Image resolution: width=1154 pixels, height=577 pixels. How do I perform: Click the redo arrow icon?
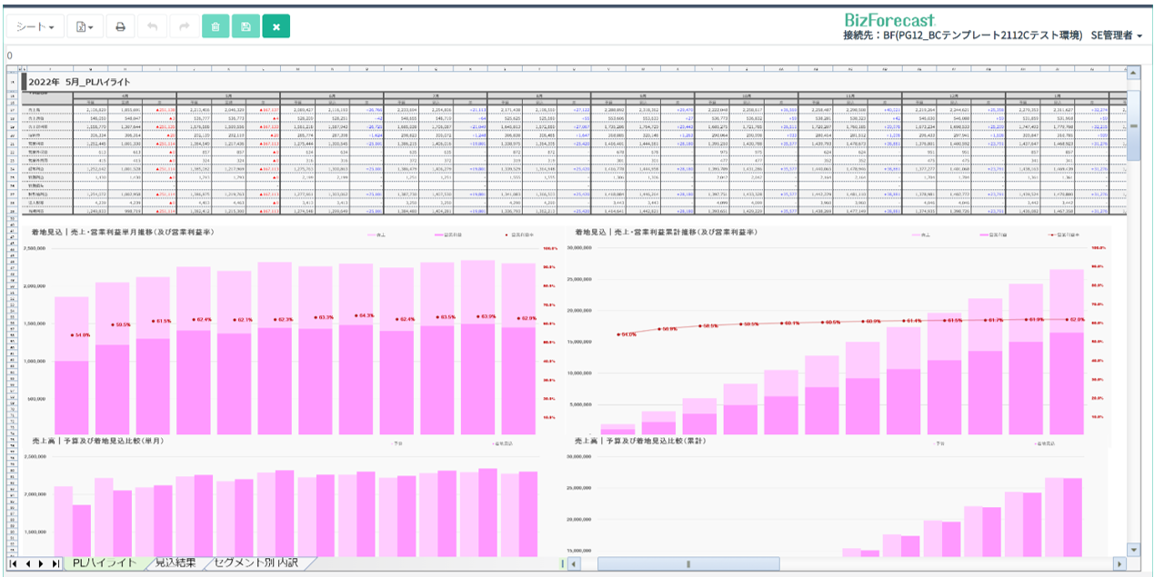pyautogui.click(x=183, y=27)
